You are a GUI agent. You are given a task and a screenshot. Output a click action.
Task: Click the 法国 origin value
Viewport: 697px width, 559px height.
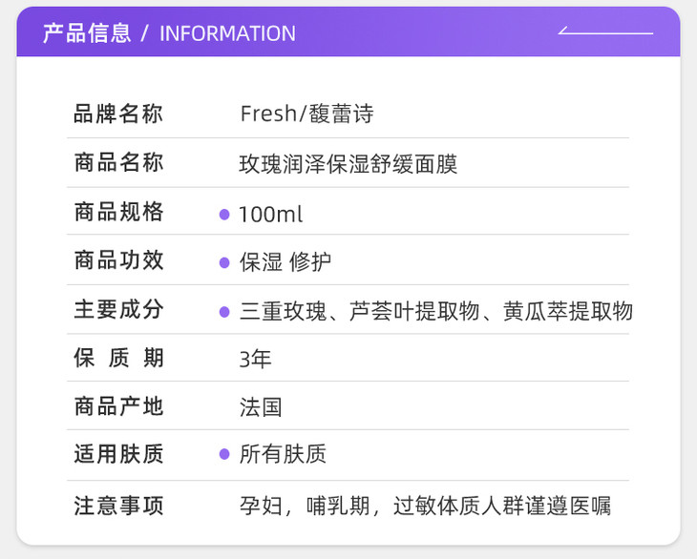coord(261,407)
